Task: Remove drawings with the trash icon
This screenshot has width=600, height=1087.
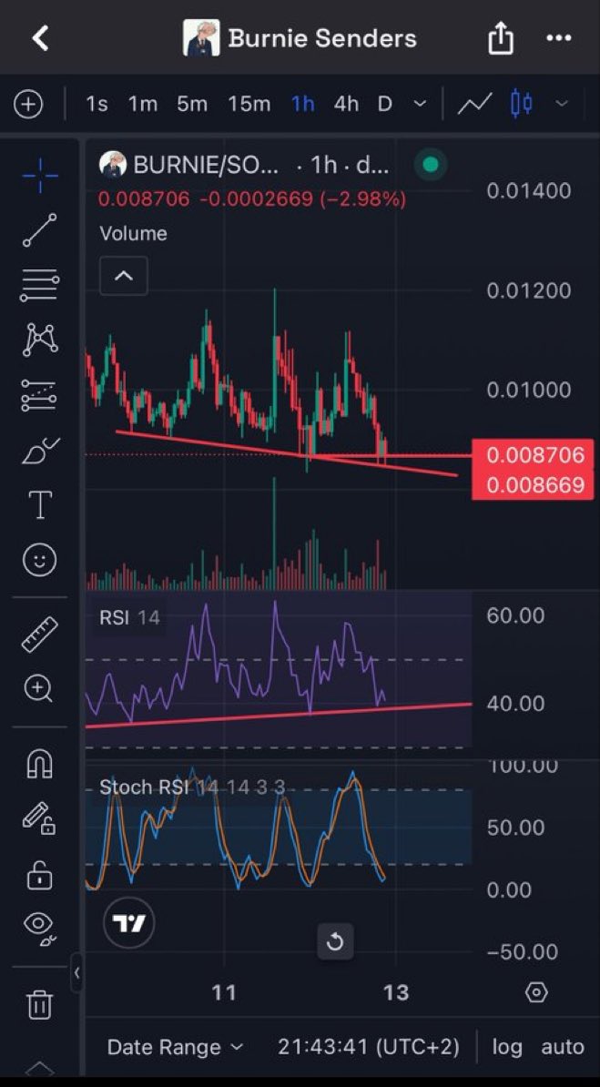Action: point(39,1003)
